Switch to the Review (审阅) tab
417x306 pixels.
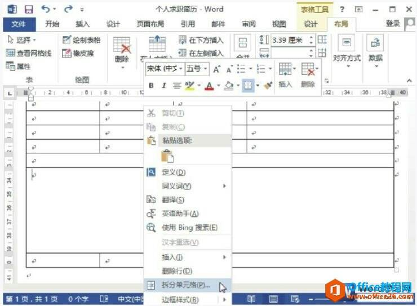pos(249,24)
